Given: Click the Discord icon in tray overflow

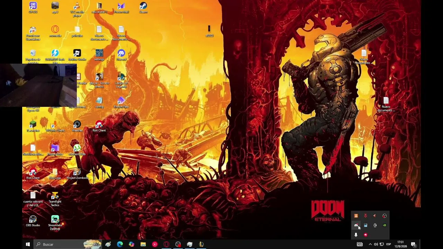Looking at the screenshot, I should [x=356, y=225].
